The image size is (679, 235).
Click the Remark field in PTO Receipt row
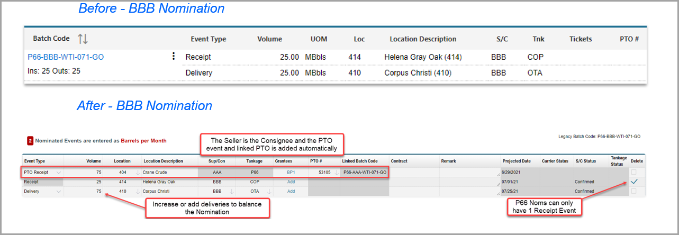(468, 173)
